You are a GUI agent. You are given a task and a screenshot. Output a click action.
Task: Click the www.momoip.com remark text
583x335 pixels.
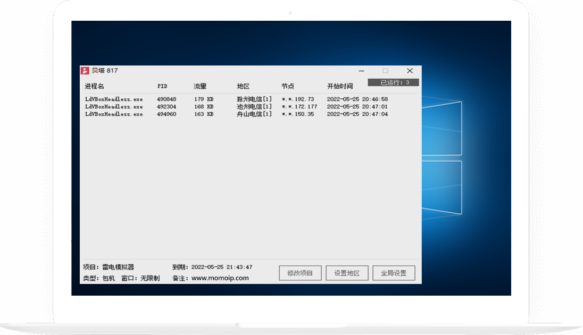220,278
